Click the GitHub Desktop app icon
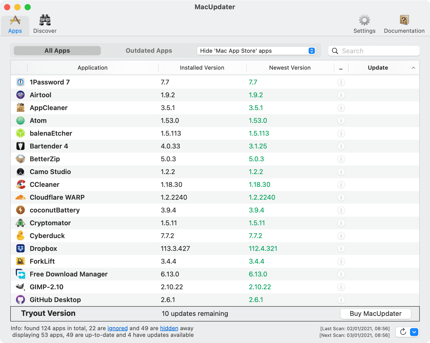 point(20,300)
